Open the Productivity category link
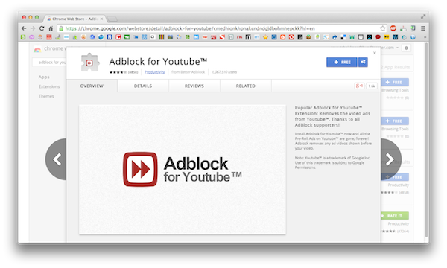 click(x=154, y=72)
